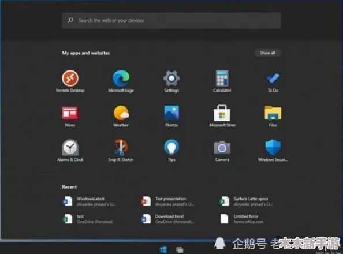Open recent Untitled form file
Image resolution: width=343 pixels, height=254 pixels.
coord(242,219)
